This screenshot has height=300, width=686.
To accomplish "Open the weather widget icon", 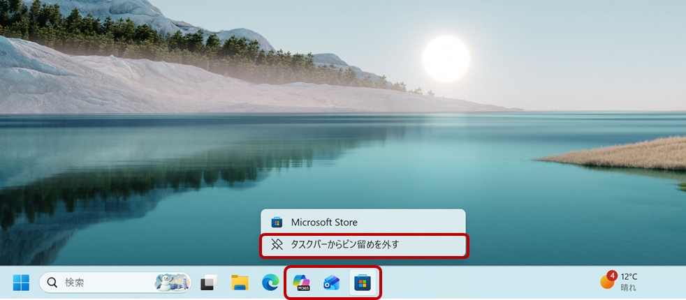I will click(607, 282).
